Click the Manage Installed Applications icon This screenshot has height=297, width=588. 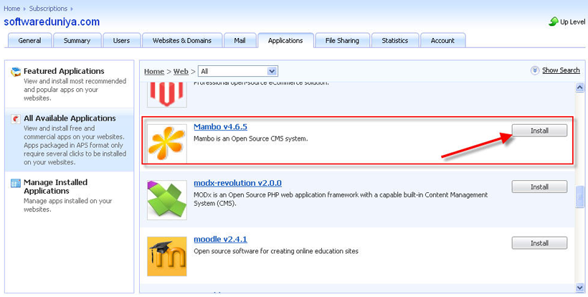(16, 183)
